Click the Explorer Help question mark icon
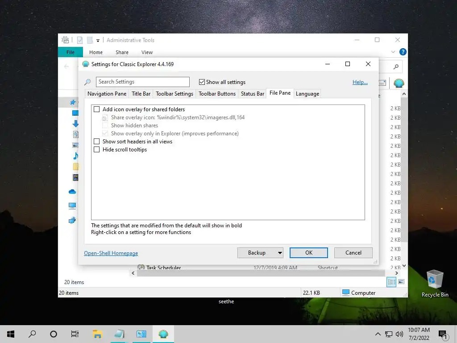Screen dimensions: 457x343 (403, 52)
